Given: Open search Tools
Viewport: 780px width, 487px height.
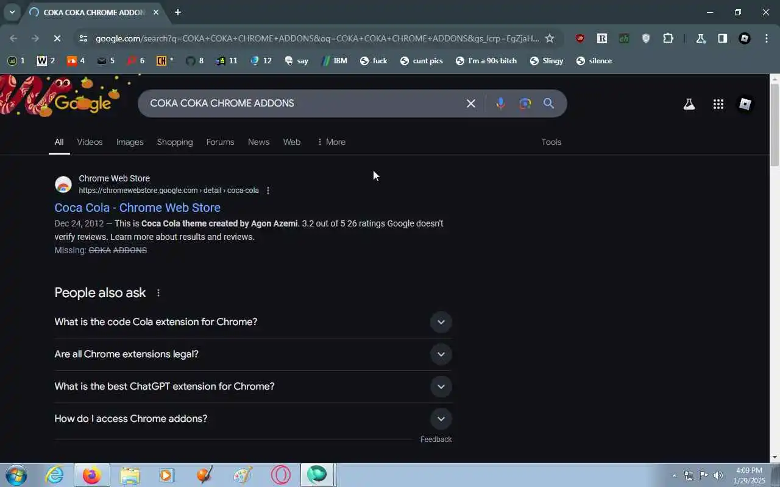Looking at the screenshot, I should pos(551,142).
